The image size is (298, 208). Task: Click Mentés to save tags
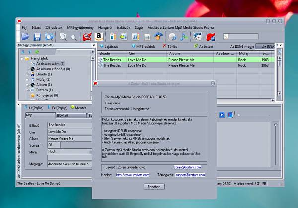[78, 108]
